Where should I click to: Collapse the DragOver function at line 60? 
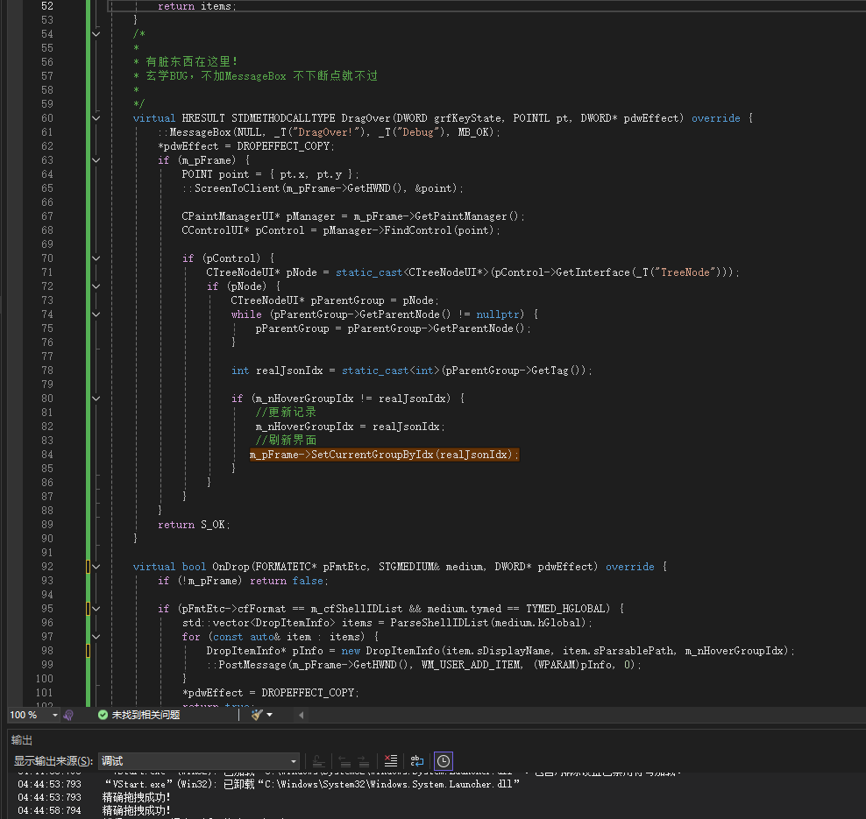pos(96,118)
